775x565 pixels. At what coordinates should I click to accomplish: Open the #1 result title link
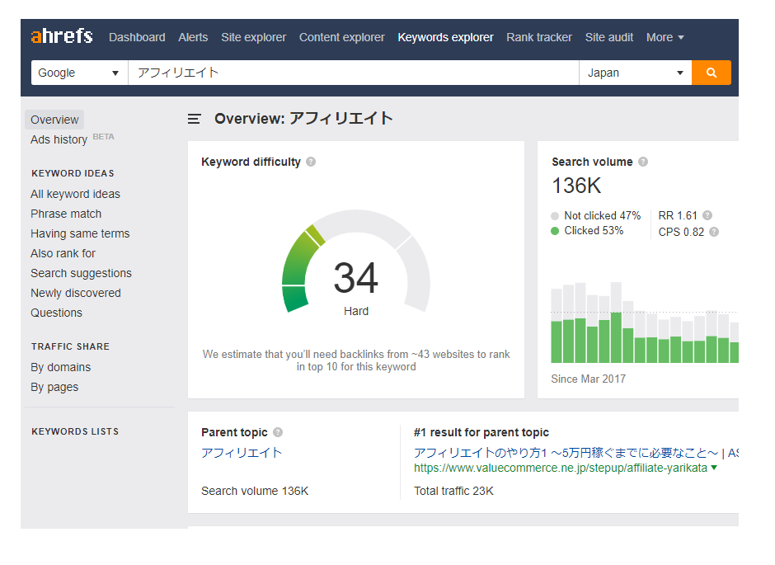tap(575, 453)
